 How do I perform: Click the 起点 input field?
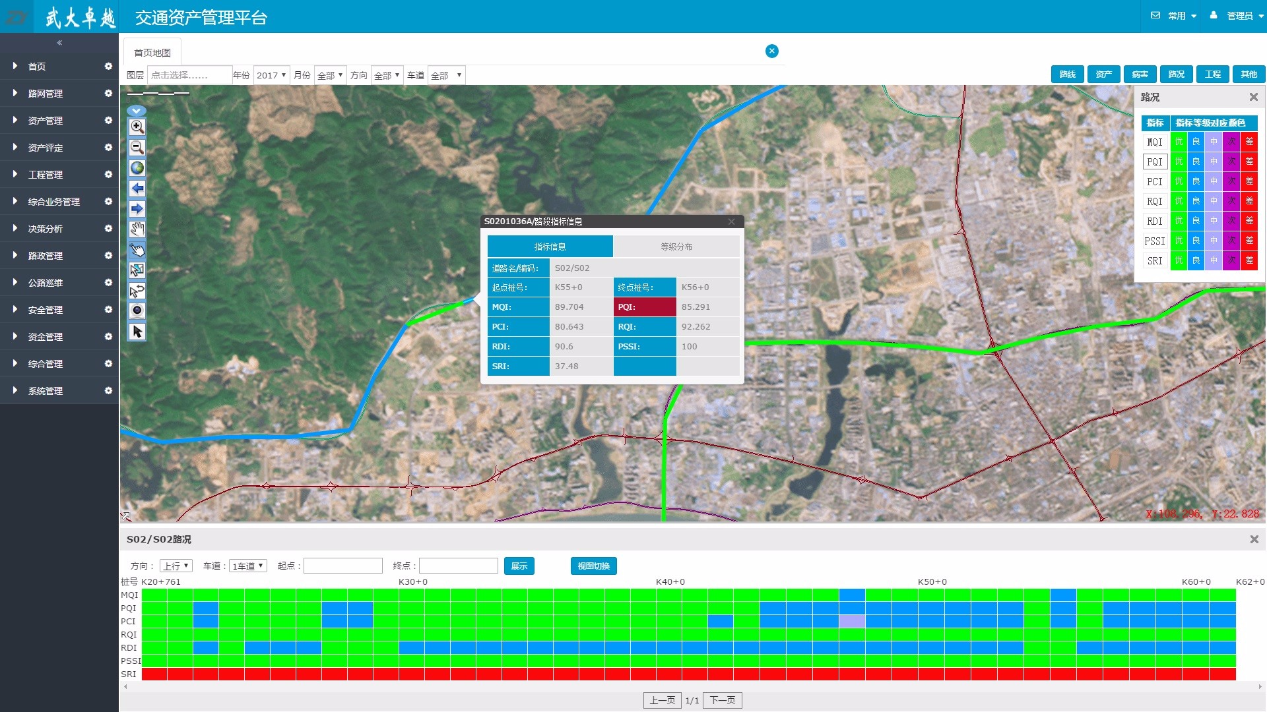coord(342,566)
